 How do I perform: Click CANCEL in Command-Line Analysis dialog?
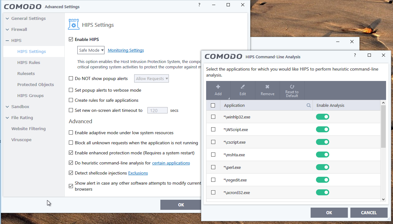(369, 213)
